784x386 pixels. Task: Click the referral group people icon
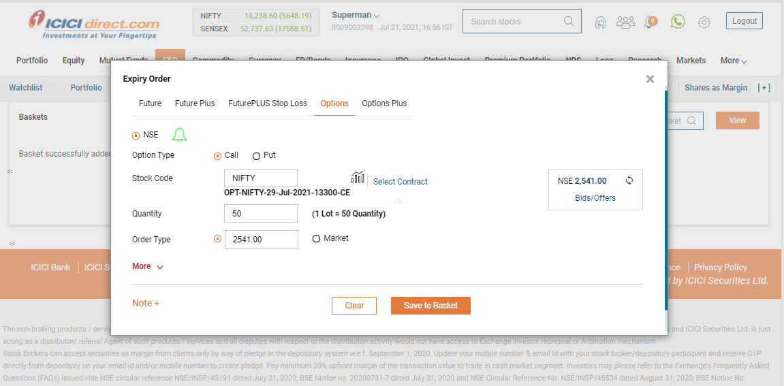click(x=625, y=22)
